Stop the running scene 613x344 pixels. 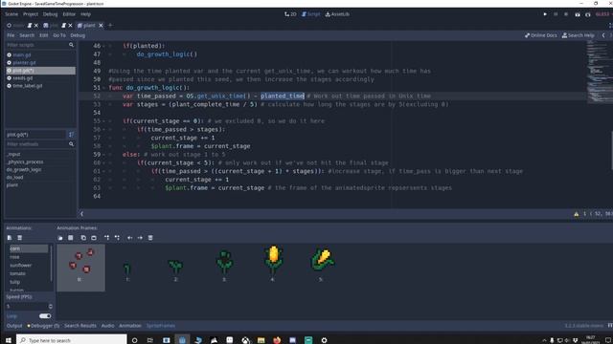(566, 14)
